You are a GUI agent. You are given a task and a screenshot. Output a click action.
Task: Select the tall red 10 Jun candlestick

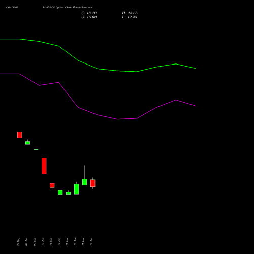pyautogui.click(x=44, y=166)
